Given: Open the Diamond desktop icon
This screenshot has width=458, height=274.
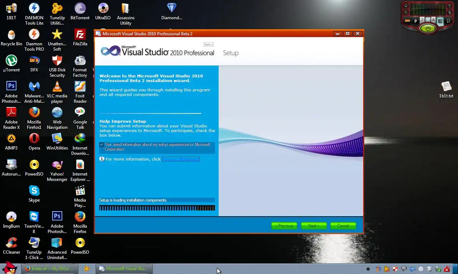Looking at the screenshot, I should 172,11.
